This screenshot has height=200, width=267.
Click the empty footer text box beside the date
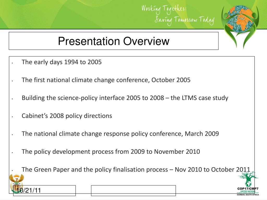[133, 190]
